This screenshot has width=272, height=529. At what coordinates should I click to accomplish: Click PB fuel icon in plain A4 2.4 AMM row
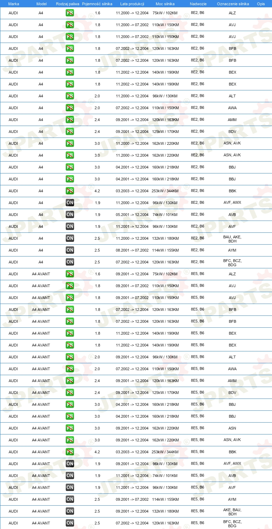click(70, 120)
